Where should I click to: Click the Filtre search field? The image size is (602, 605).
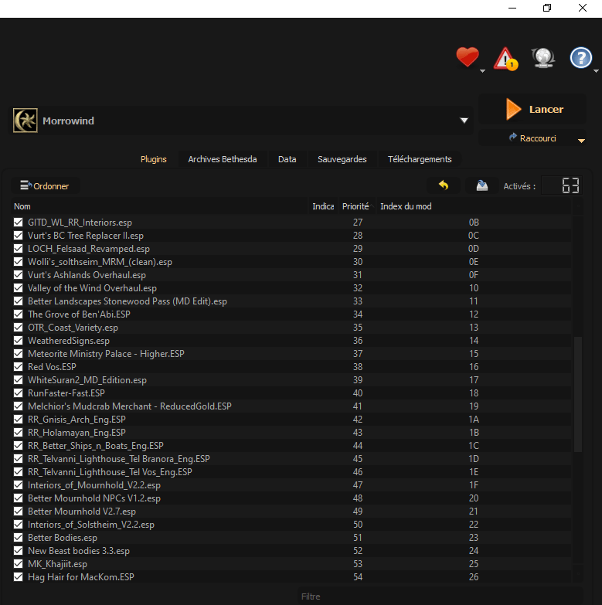tap(309, 597)
